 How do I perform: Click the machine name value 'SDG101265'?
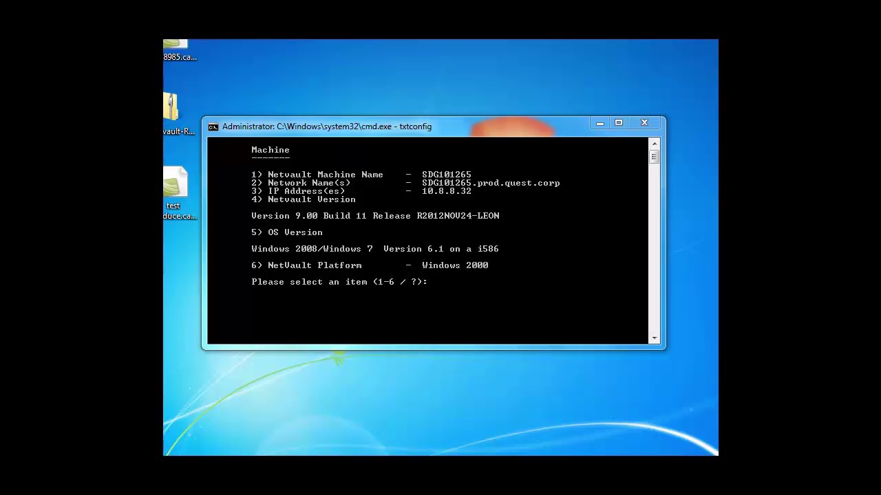447,175
